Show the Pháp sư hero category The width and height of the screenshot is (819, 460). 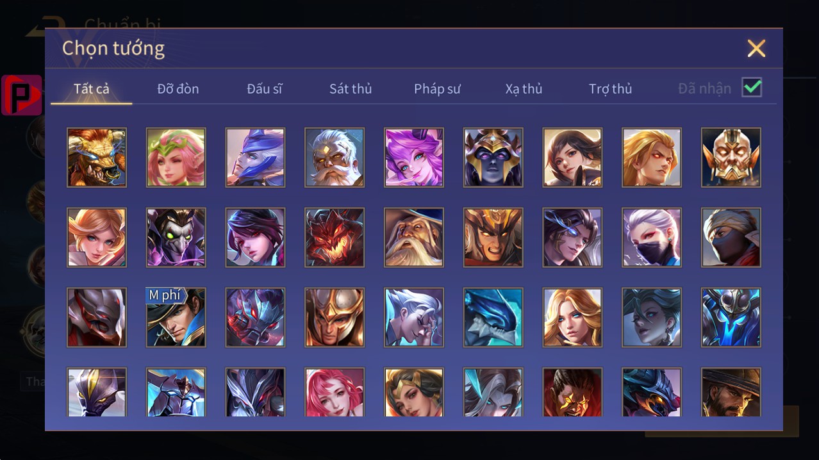pos(437,88)
